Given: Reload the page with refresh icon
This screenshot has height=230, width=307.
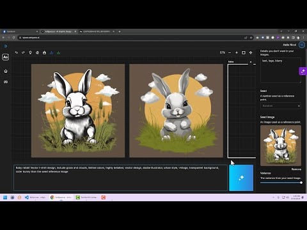Looking at the screenshot, I should point(14,38).
